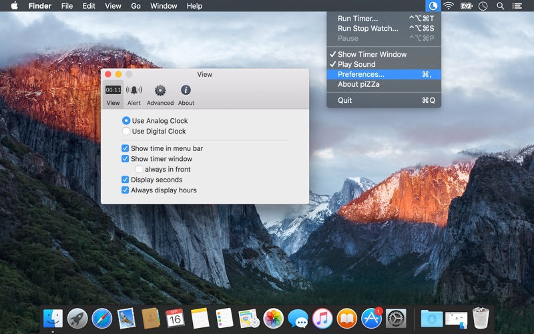Select Use Digital Clock option
This screenshot has height=334, width=534.
coord(154,131)
